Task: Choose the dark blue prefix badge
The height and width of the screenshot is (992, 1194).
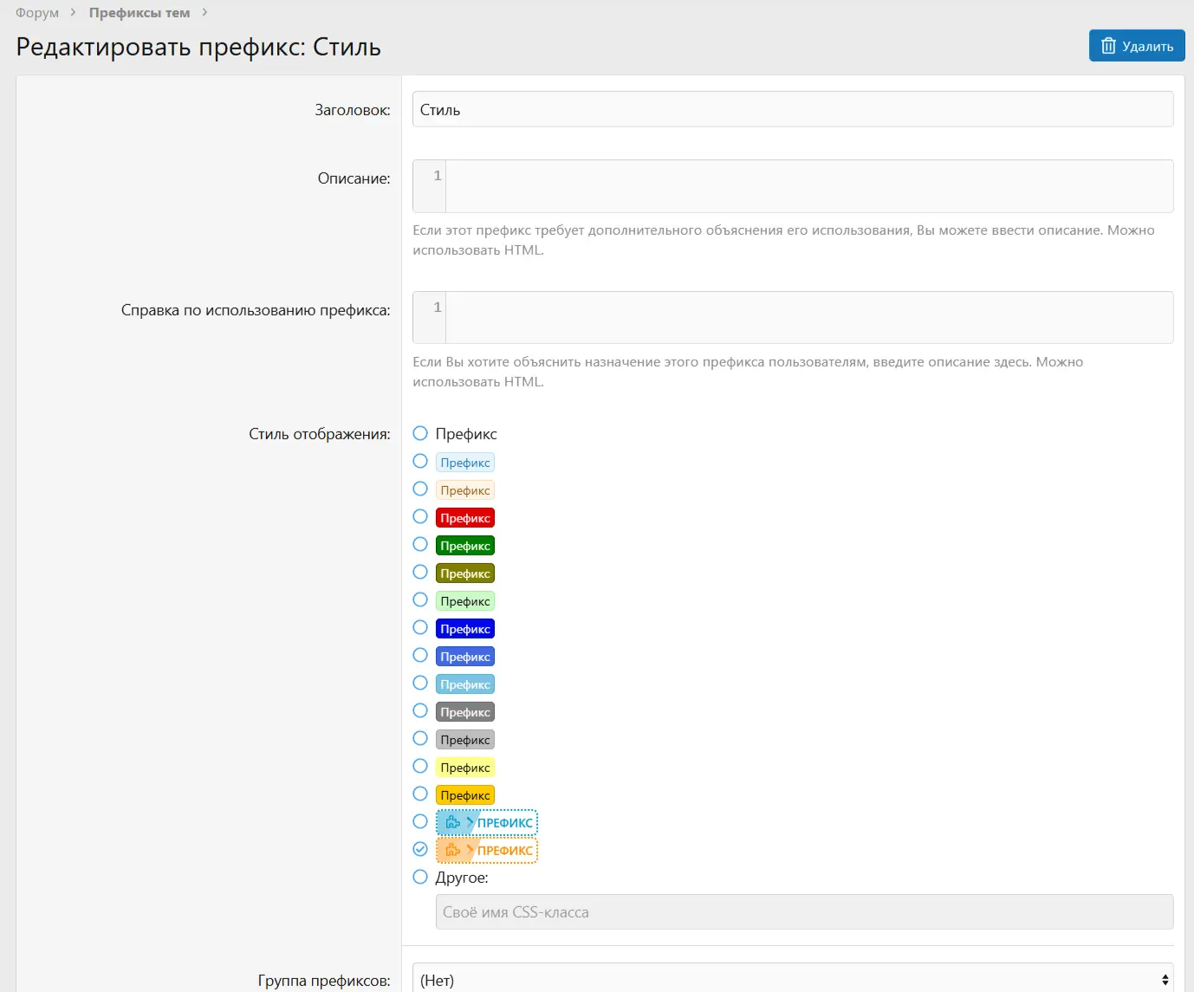Action: (464, 629)
